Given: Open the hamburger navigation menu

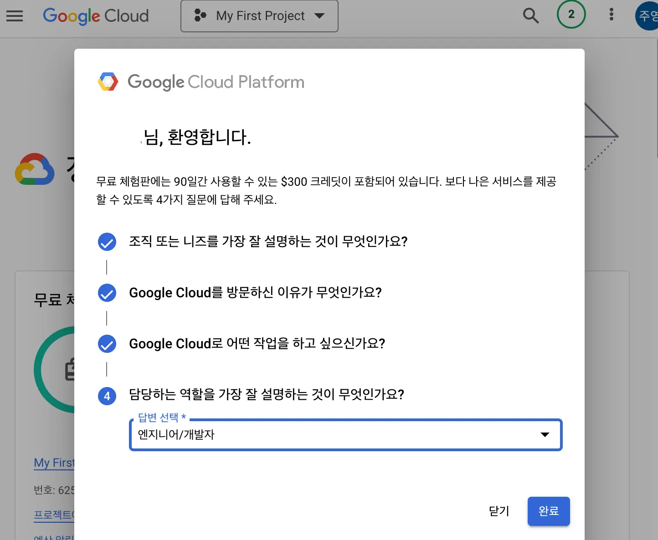Looking at the screenshot, I should pos(15,16).
